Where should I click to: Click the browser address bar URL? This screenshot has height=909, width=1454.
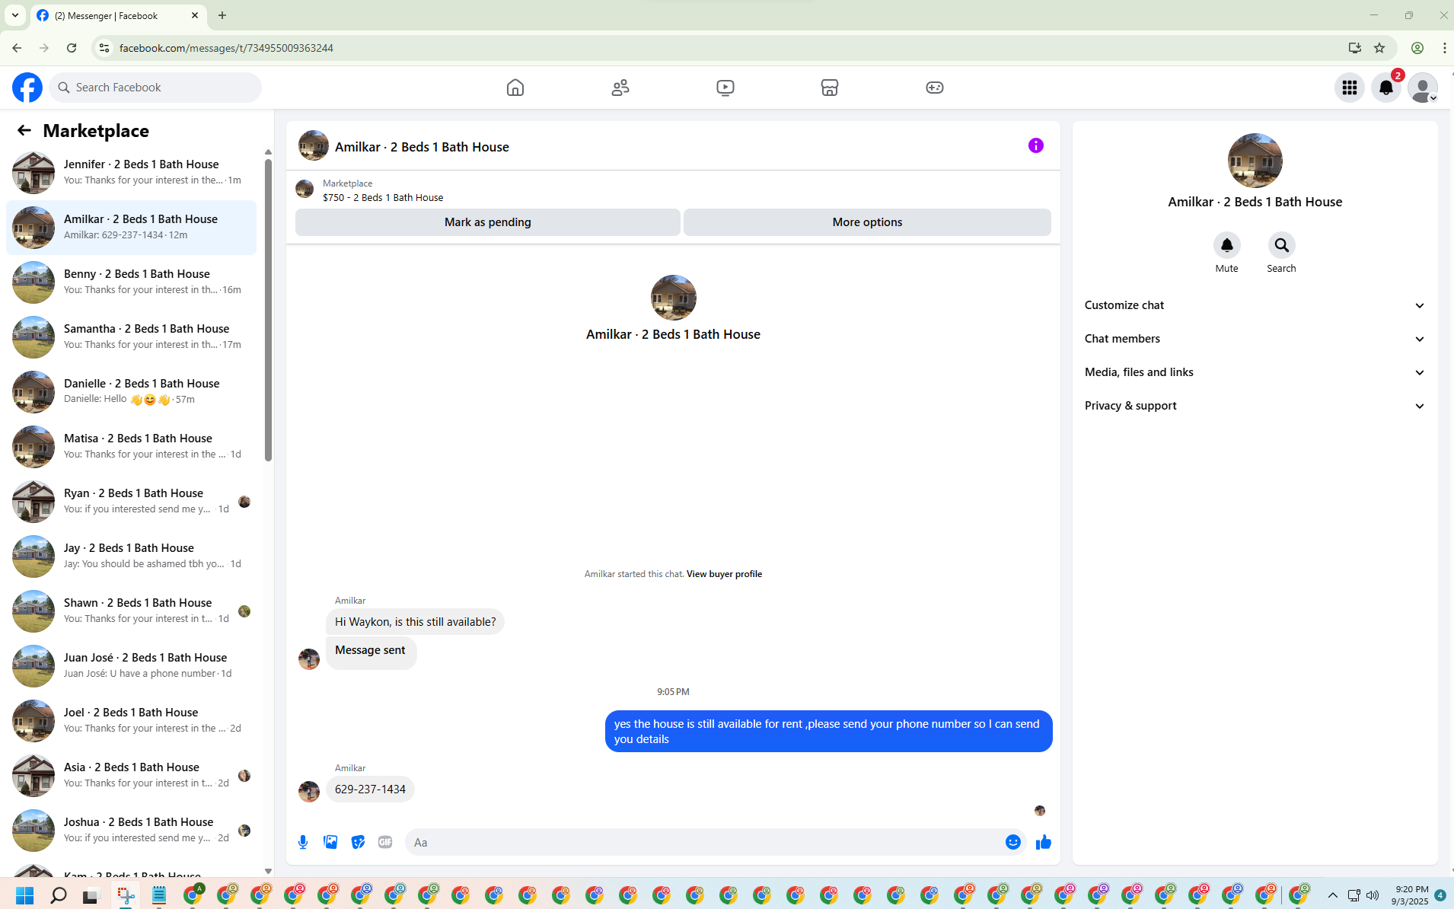pyautogui.click(x=226, y=48)
